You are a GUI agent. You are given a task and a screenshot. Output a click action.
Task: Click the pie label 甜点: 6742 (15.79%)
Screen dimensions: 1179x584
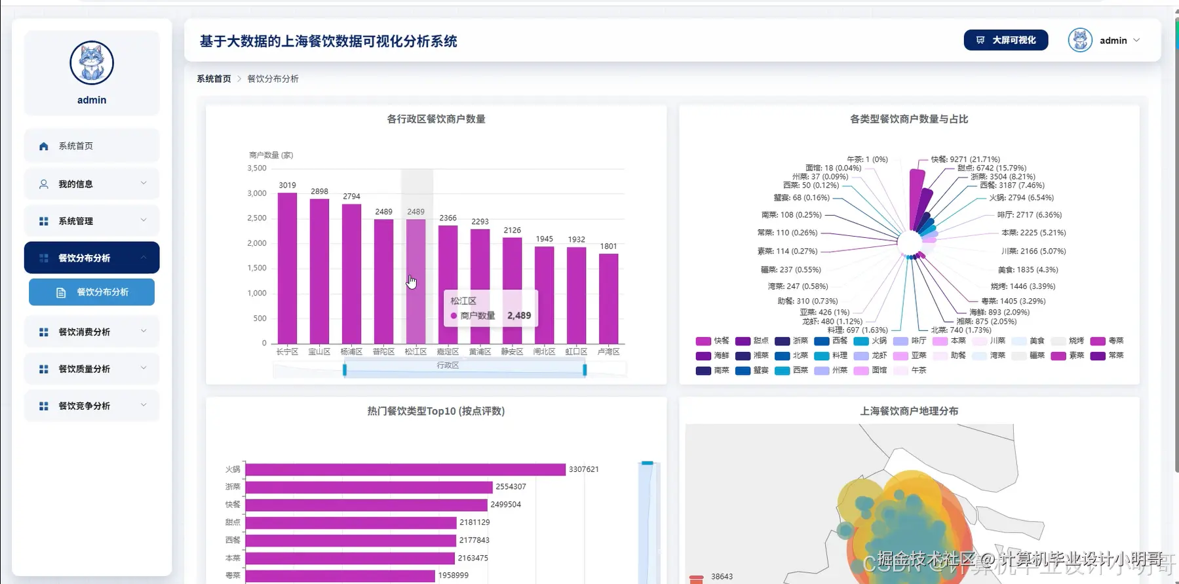pyautogui.click(x=992, y=168)
